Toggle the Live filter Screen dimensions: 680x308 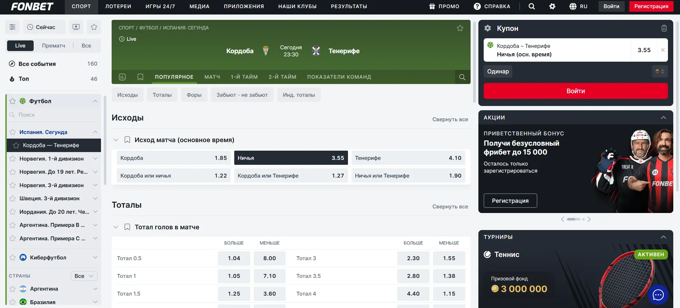[20, 46]
